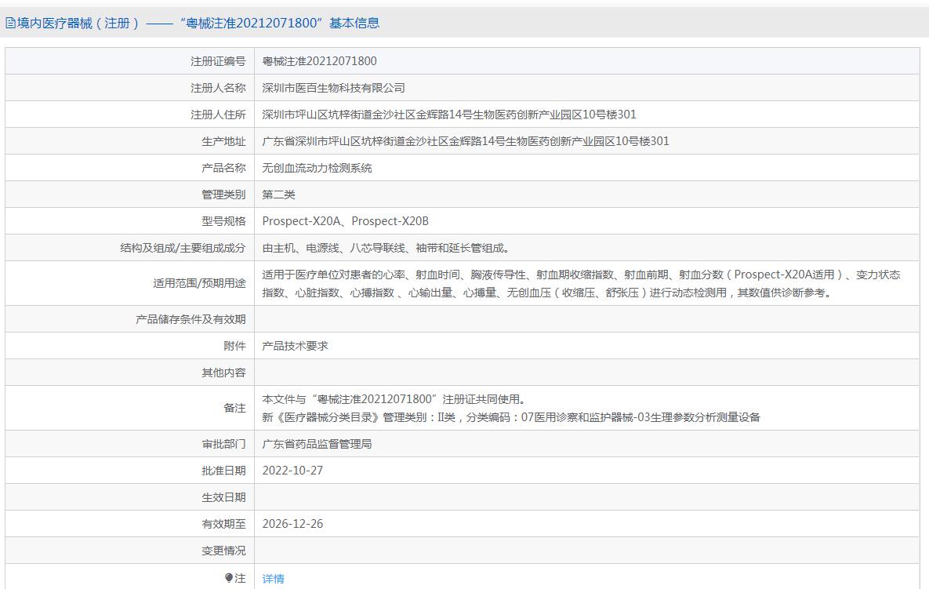Viewport: 929px width, 589px height.
Task: Click the document icon beside the page title
Action: tap(11, 24)
